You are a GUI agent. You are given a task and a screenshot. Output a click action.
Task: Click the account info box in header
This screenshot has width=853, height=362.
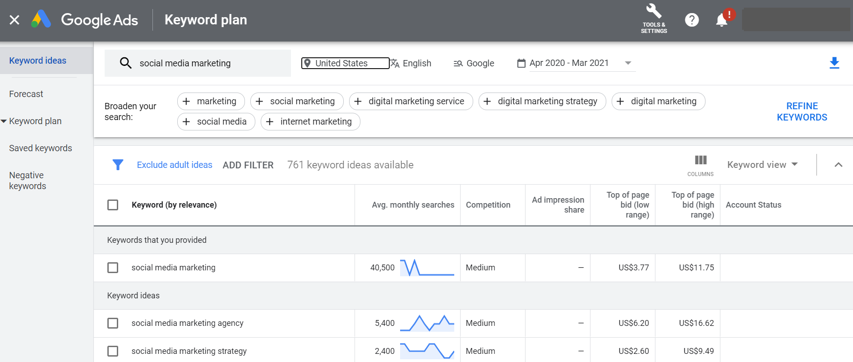click(796, 19)
